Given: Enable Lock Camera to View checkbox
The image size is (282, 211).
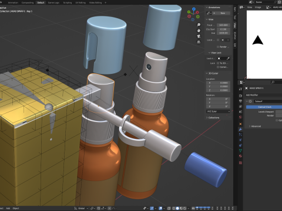Looking at the screenshot, I should (x=218, y=67).
